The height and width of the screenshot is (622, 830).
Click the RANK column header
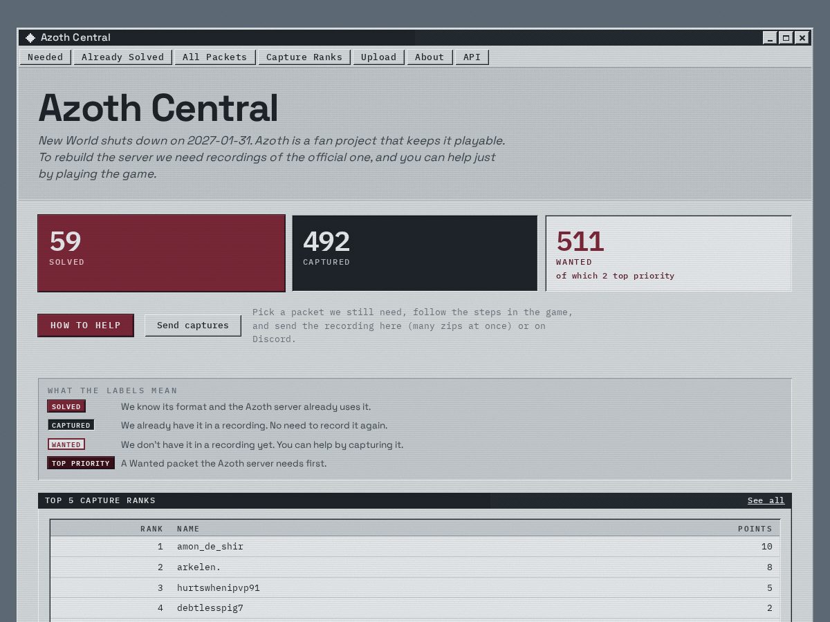click(151, 529)
